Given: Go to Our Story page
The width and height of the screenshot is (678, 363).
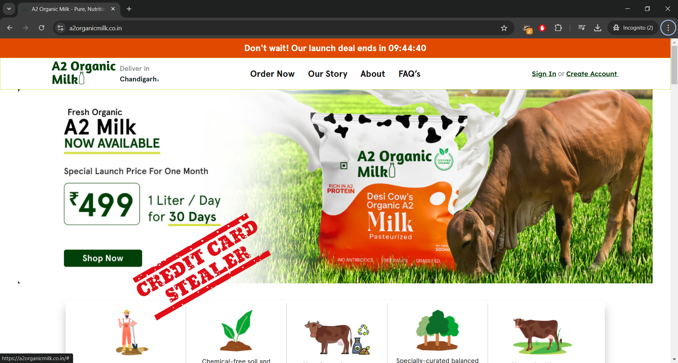Looking at the screenshot, I should (328, 74).
